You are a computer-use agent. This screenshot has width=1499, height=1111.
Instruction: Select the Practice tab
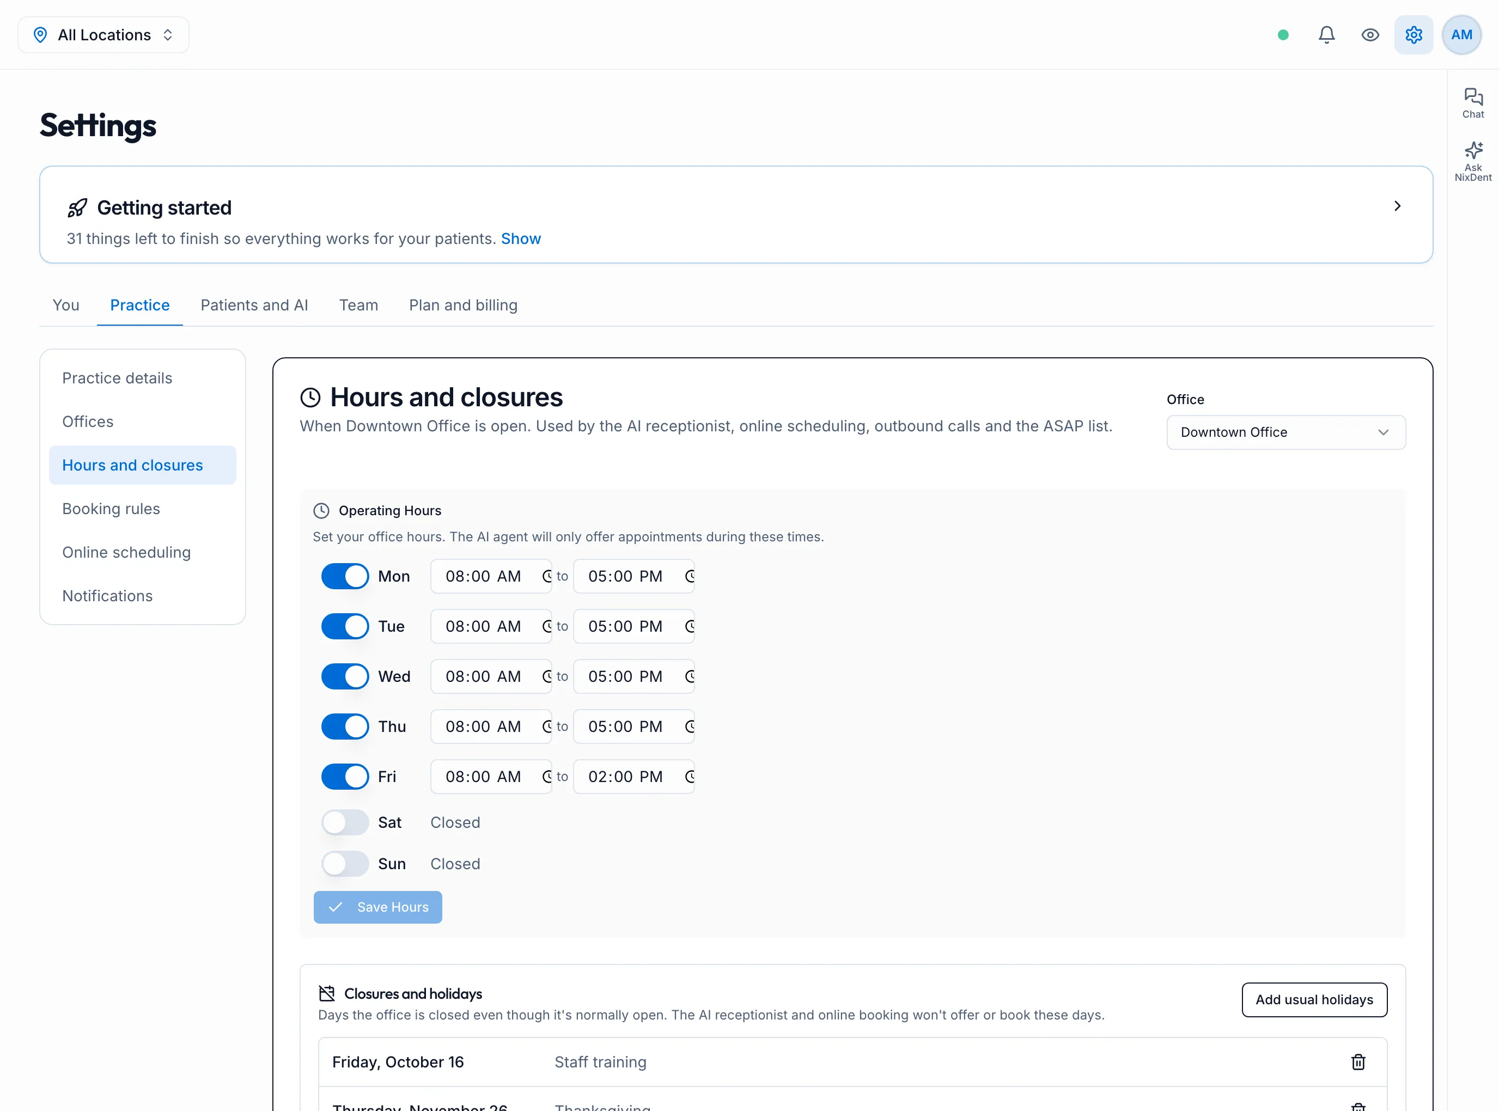[x=140, y=306]
